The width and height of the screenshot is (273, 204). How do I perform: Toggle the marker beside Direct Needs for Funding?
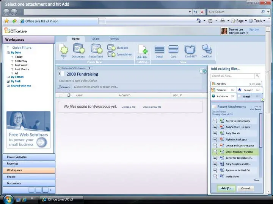click(x=215, y=151)
